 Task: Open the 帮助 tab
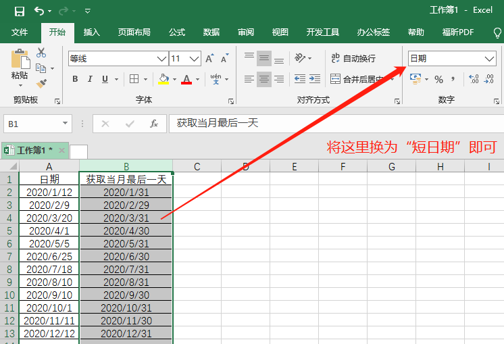[416, 32]
